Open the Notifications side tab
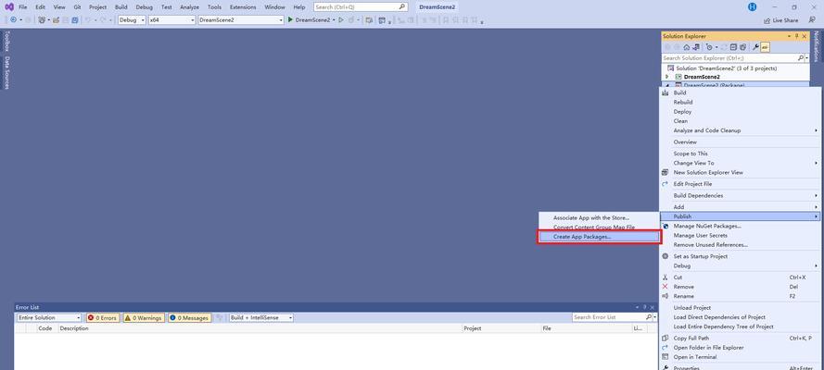Viewport: 824px width, 370px height. (816, 46)
